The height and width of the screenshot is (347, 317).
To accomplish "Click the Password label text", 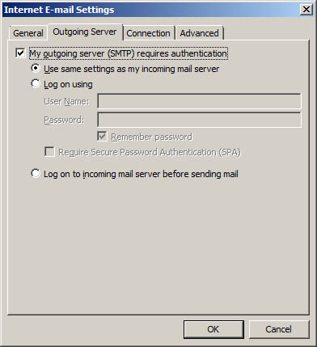I will 64,120.
